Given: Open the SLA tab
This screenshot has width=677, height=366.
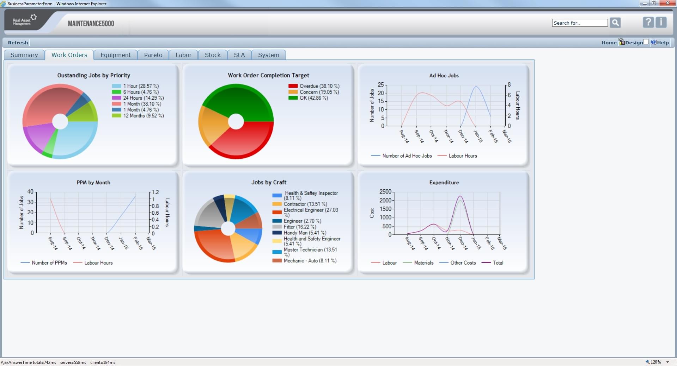Looking at the screenshot, I should coord(239,55).
